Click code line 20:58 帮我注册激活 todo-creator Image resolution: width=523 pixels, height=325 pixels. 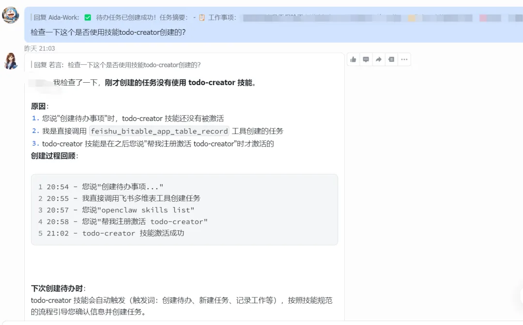tap(123, 222)
